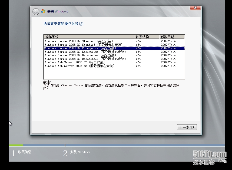Click the 操作系统 column header
Viewport: 232px width, 170px height.
coord(89,37)
